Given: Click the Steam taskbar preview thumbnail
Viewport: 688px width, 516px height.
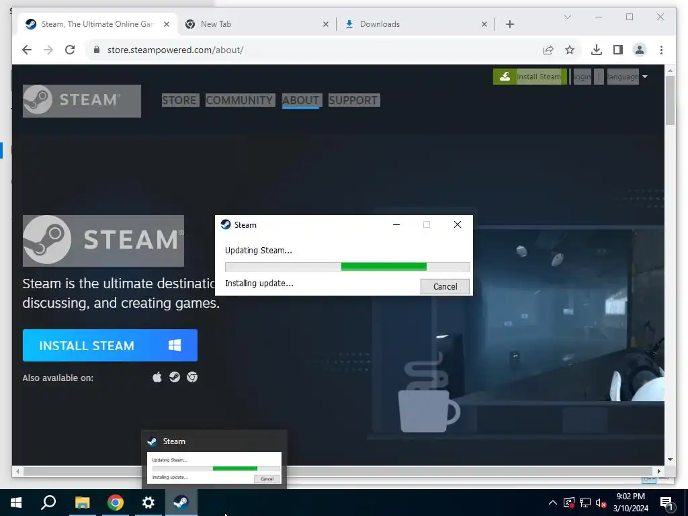Looking at the screenshot, I should [x=214, y=468].
